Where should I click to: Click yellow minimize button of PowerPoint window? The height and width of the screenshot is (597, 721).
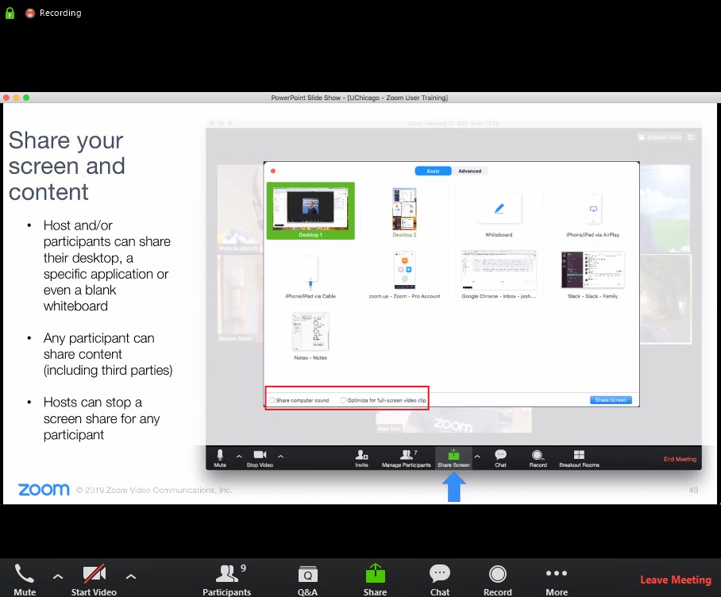tap(16, 98)
